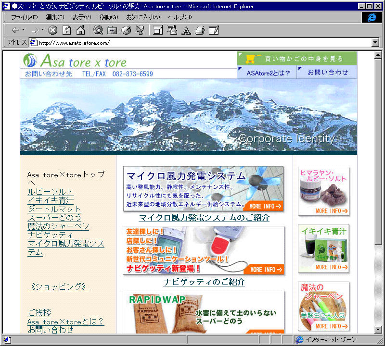Open the Back button history dropdown arrow
385x346 pixels.
(23, 30)
